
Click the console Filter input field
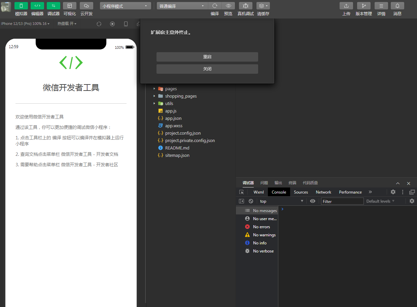point(342,201)
